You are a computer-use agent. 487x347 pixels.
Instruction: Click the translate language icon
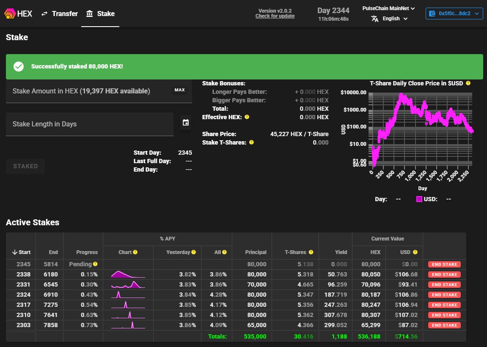click(x=375, y=19)
